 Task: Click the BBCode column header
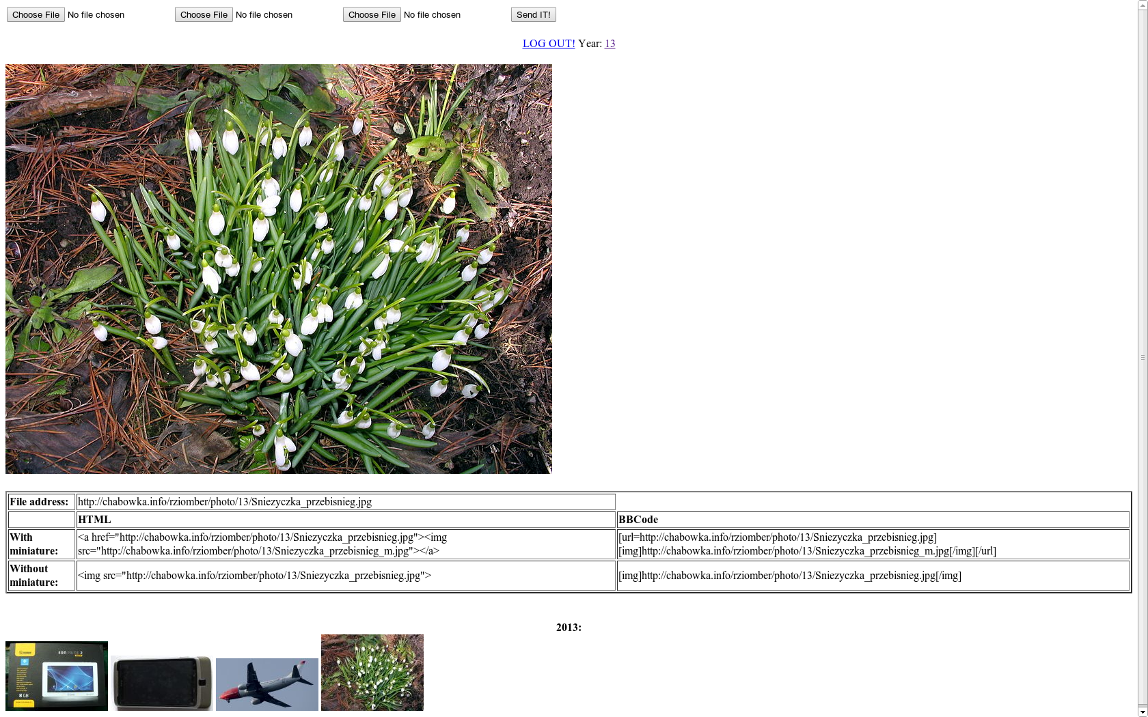[x=635, y=519]
